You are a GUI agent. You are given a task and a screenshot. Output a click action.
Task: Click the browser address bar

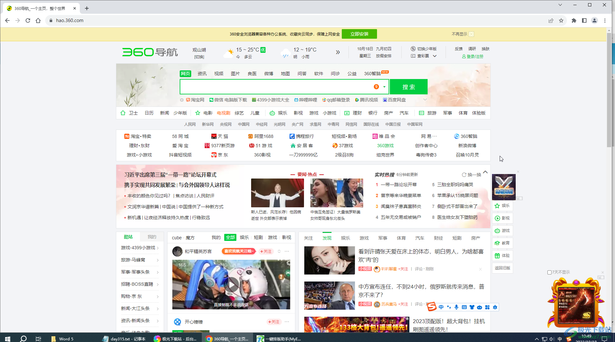coord(295,20)
